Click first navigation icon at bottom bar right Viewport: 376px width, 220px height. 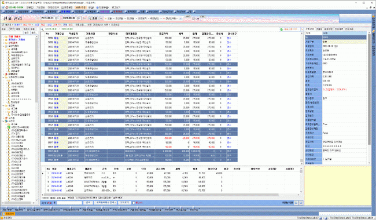tap(296, 203)
